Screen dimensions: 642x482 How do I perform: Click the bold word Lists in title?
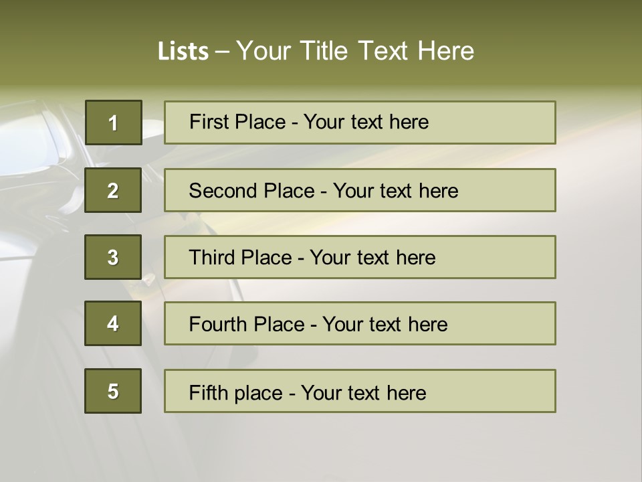[x=183, y=52]
